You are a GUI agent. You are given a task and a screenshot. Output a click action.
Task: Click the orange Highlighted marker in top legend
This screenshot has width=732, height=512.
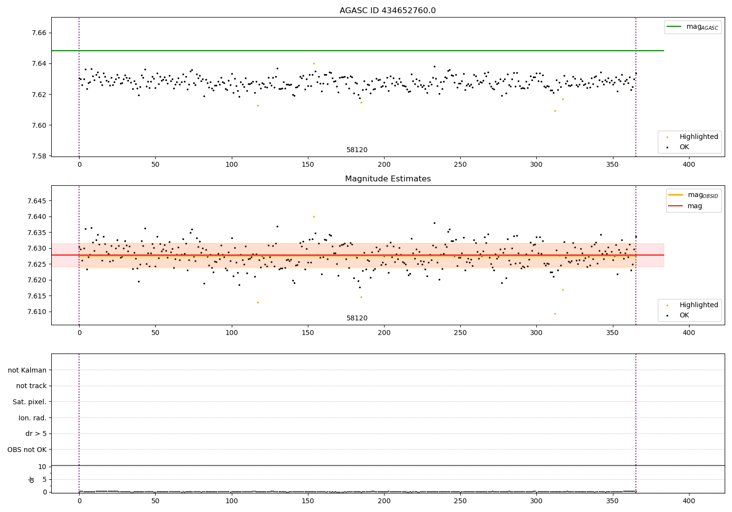[x=668, y=138]
